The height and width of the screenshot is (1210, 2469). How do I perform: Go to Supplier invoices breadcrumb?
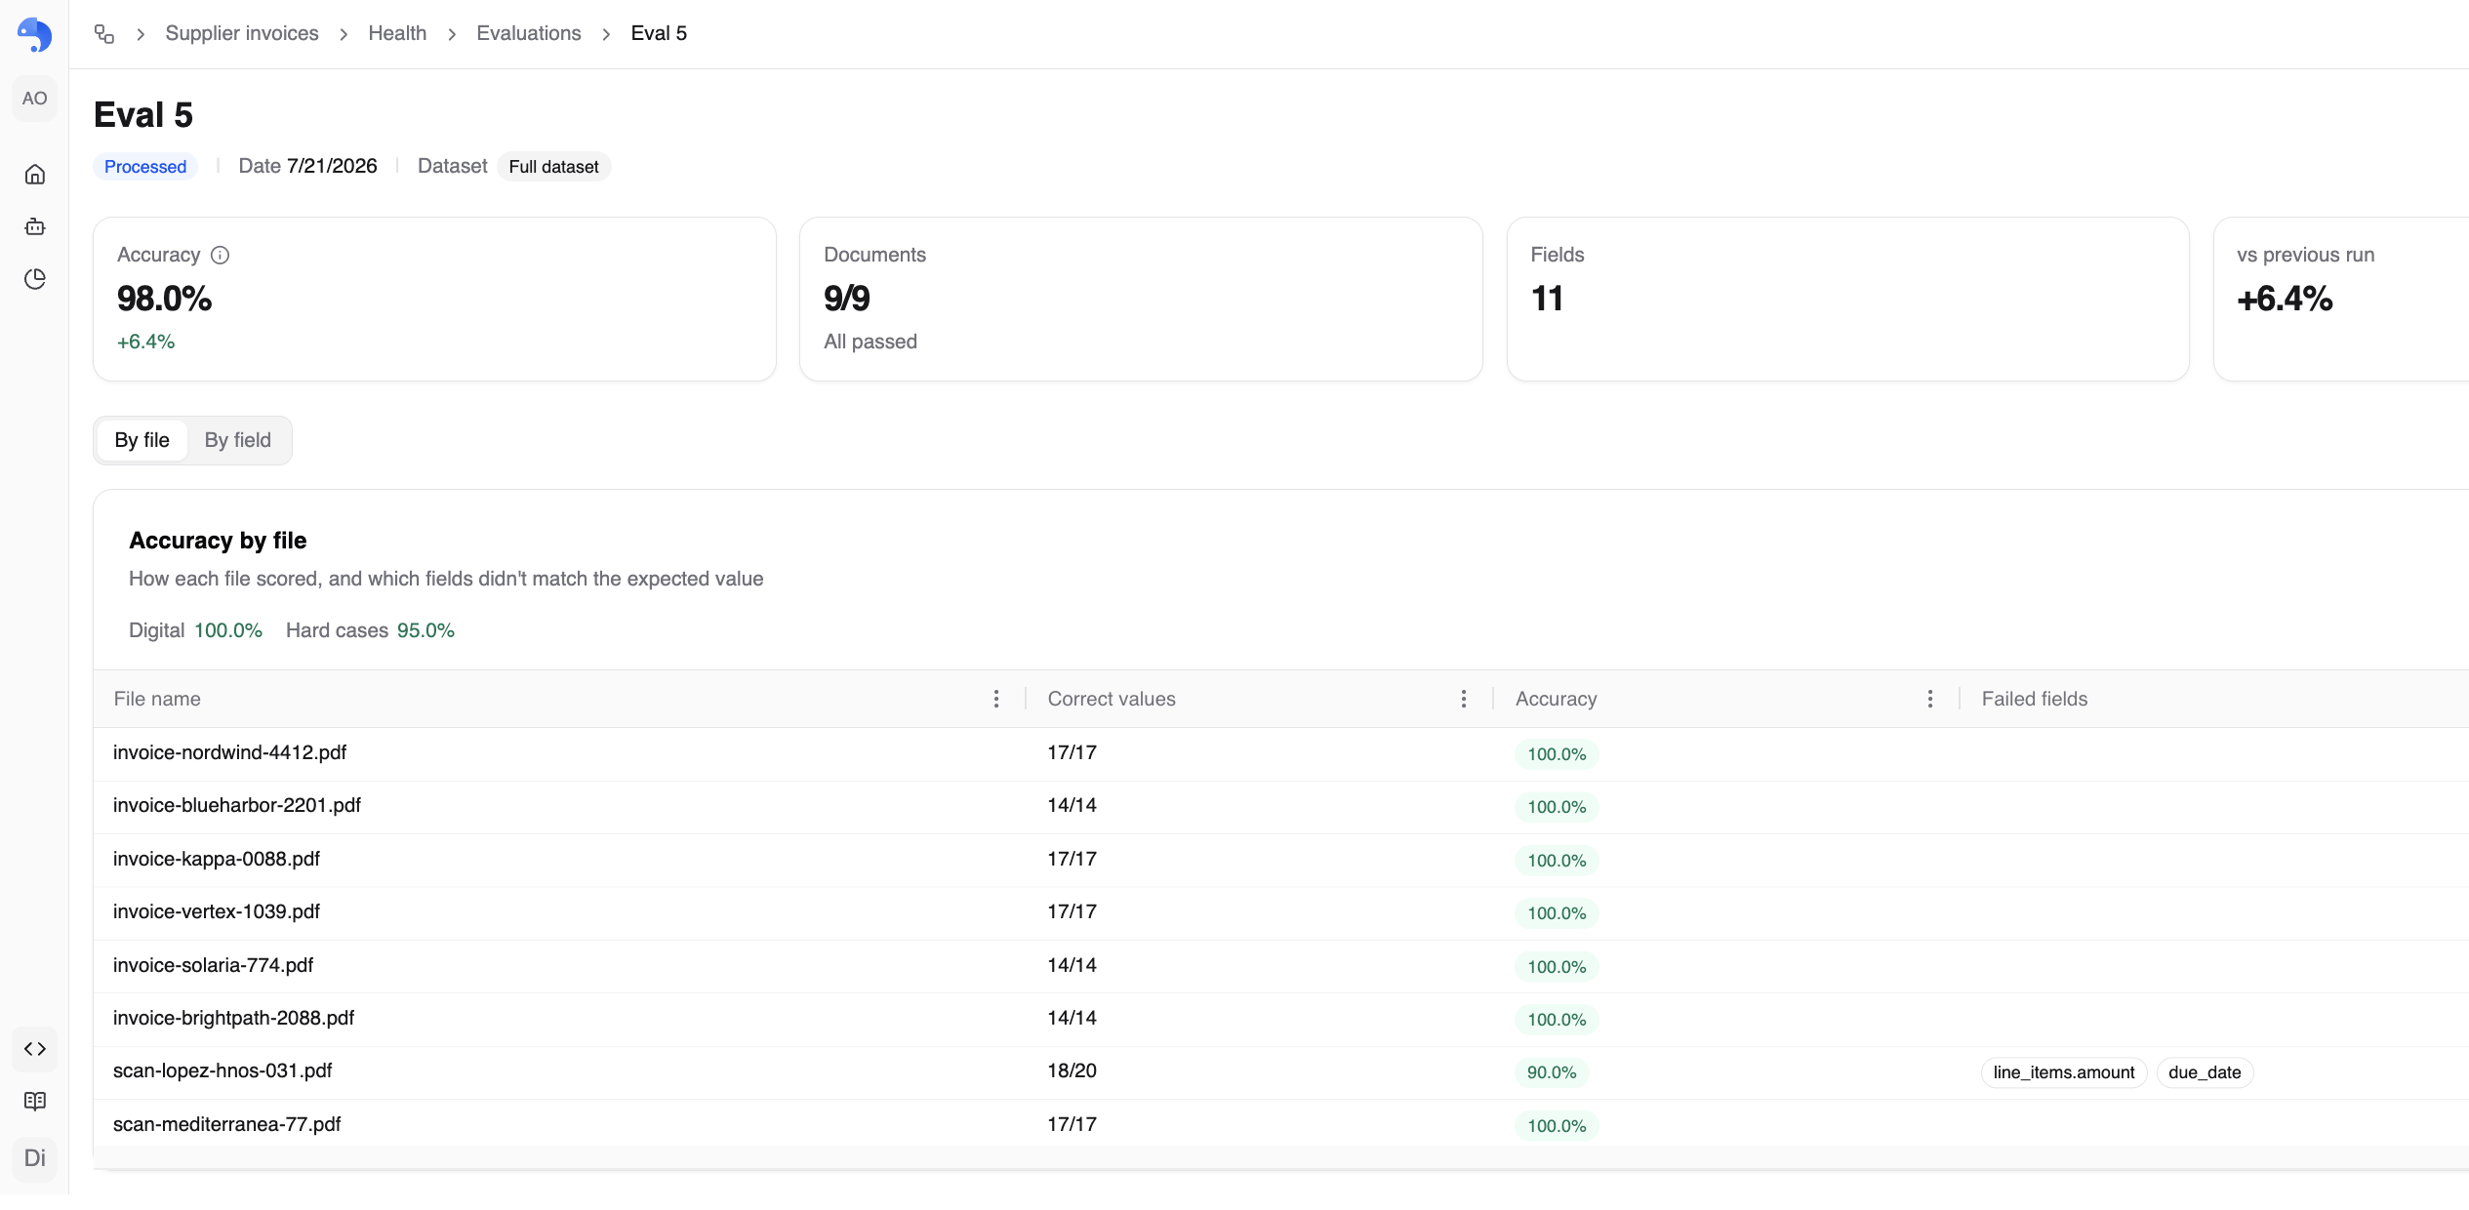point(242,33)
